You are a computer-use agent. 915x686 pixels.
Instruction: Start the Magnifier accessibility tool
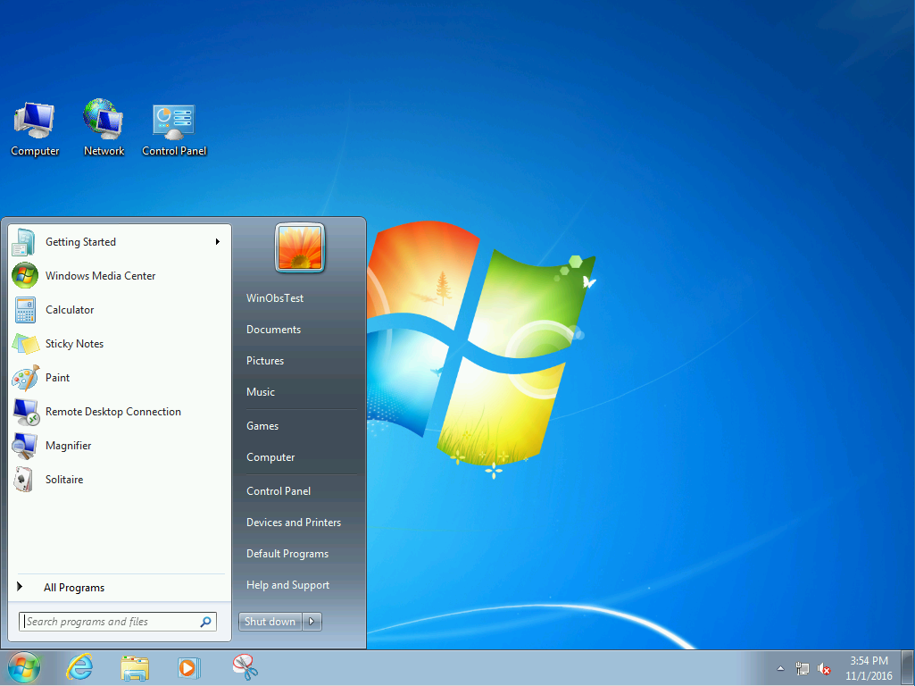[x=69, y=445]
